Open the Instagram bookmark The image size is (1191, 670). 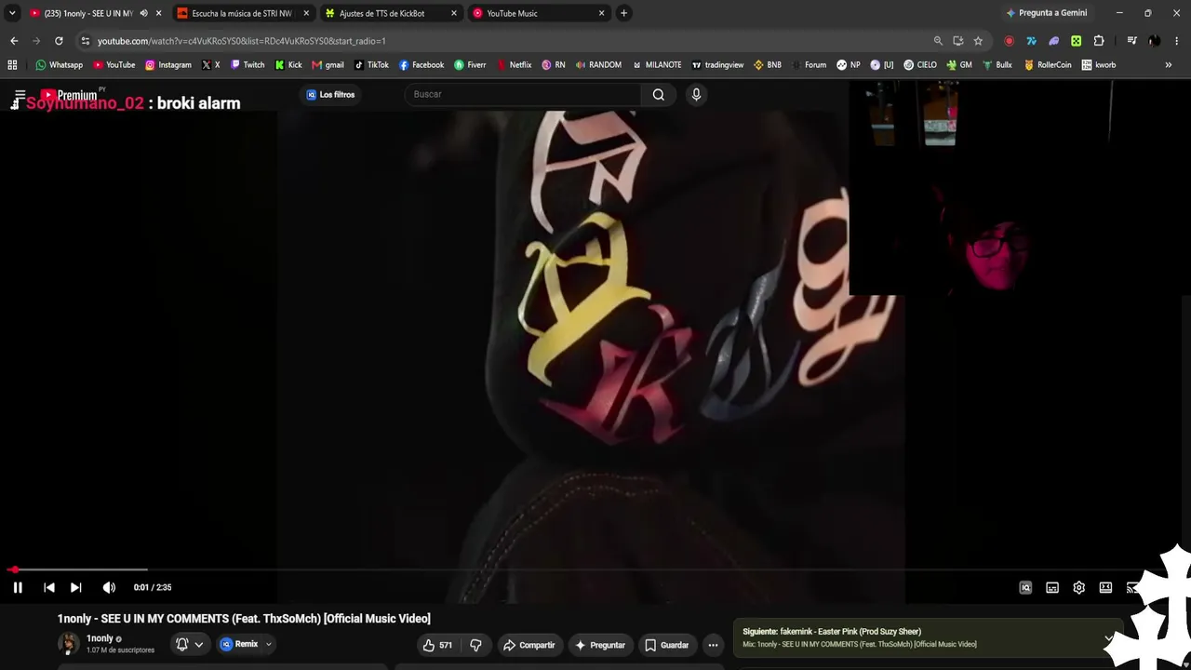[168, 65]
